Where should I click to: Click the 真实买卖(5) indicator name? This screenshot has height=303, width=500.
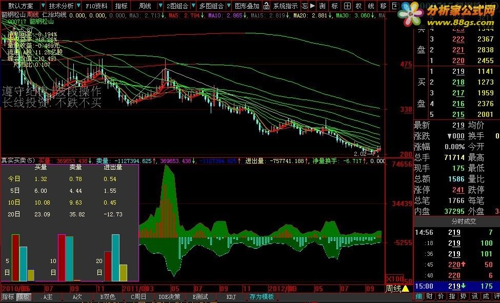coord(18,160)
